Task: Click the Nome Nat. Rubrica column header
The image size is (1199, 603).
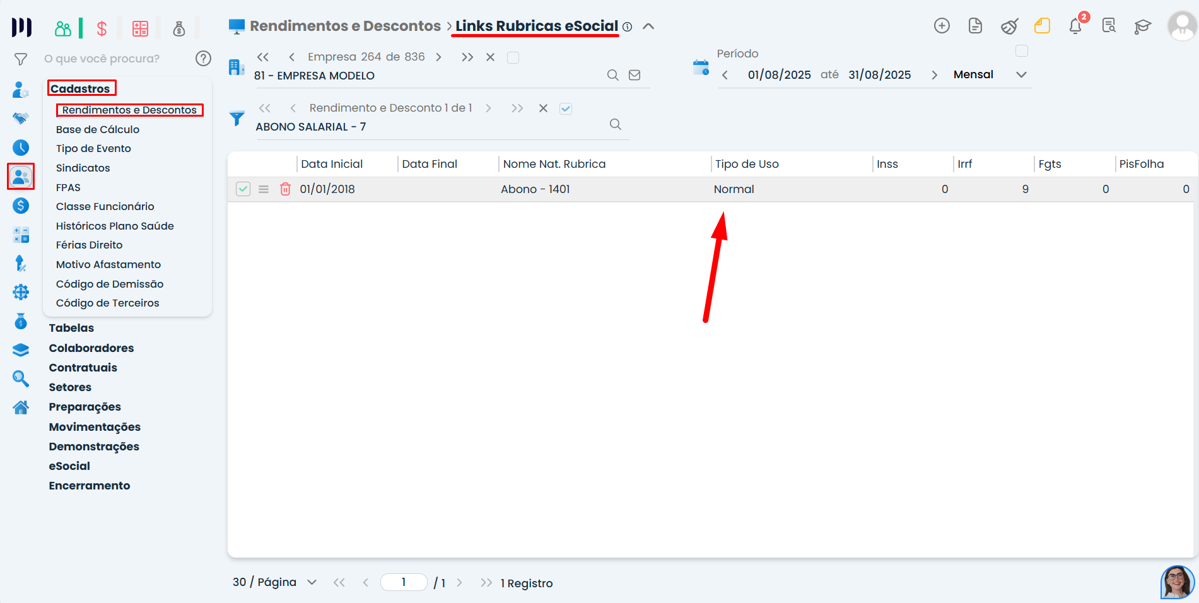Action: [x=554, y=164]
